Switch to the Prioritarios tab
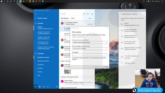The height and width of the screenshot is (93, 165). click(65, 18)
